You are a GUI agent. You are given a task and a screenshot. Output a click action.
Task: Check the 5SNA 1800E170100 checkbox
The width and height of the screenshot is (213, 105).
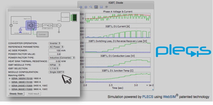point(9,82)
